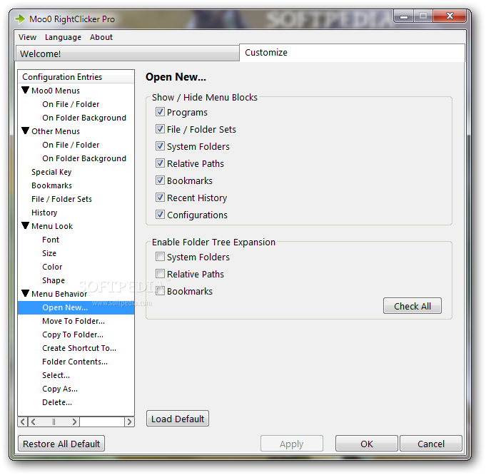486x475 pixels.
Task: Click Restore All Default button
Action: [x=61, y=444]
